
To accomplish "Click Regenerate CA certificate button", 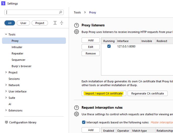I will pos(147,93).
